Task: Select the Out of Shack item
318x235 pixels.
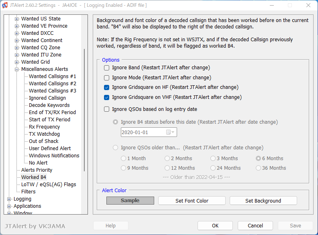Action: pos(44,141)
